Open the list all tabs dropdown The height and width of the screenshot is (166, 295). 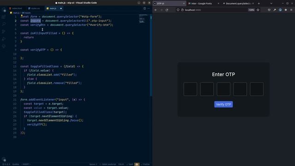[271, 3]
